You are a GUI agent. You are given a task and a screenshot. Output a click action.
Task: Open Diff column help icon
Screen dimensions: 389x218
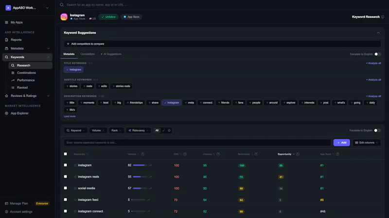point(185,154)
